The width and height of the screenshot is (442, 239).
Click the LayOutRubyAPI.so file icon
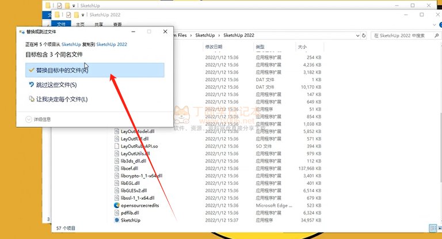(116, 146)
